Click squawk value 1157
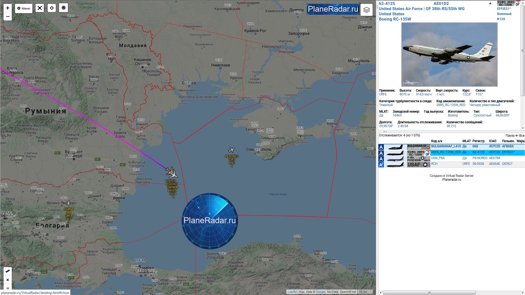Viewport: 525px width, 295px height. click(x=479, y=94)
